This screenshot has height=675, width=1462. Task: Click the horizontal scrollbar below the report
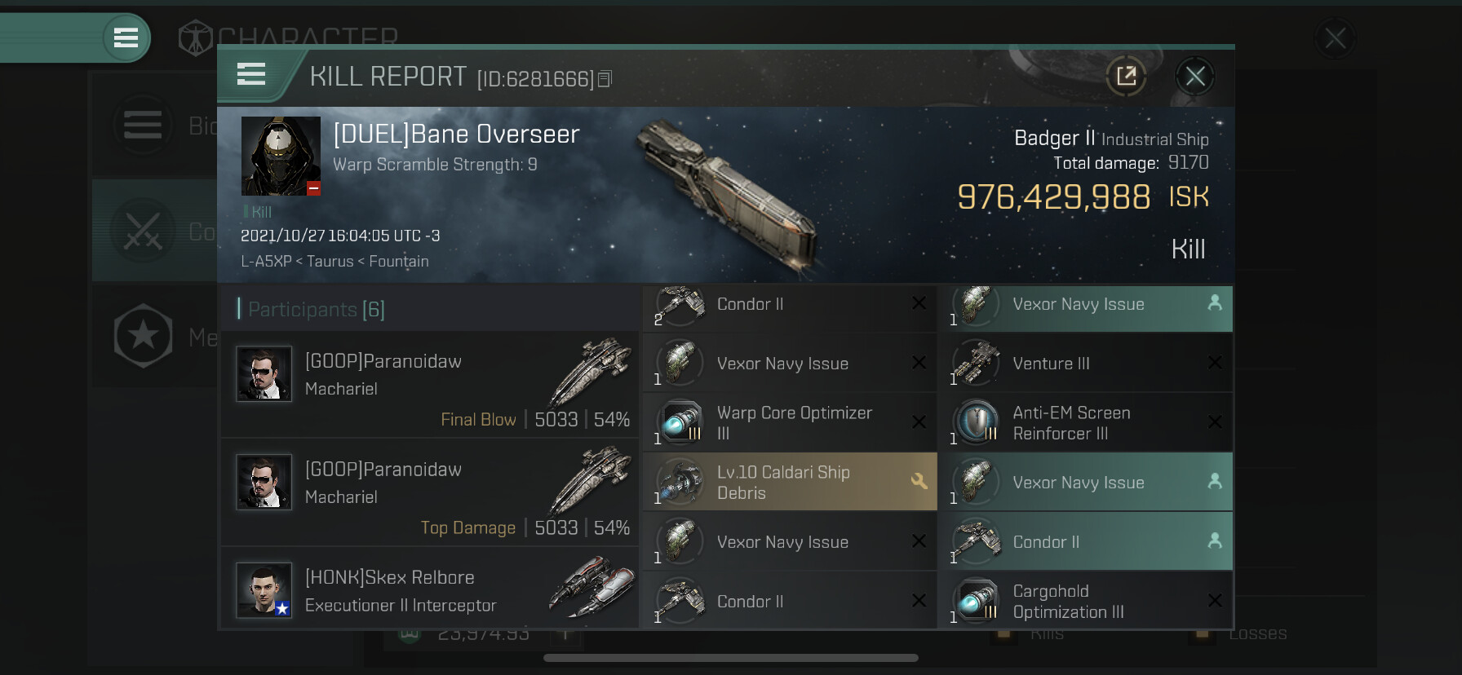731,658
